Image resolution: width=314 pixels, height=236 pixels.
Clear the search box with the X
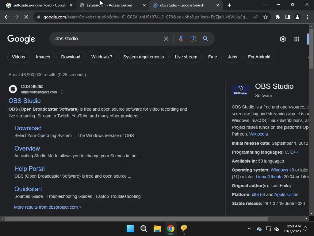click(166, 39)
